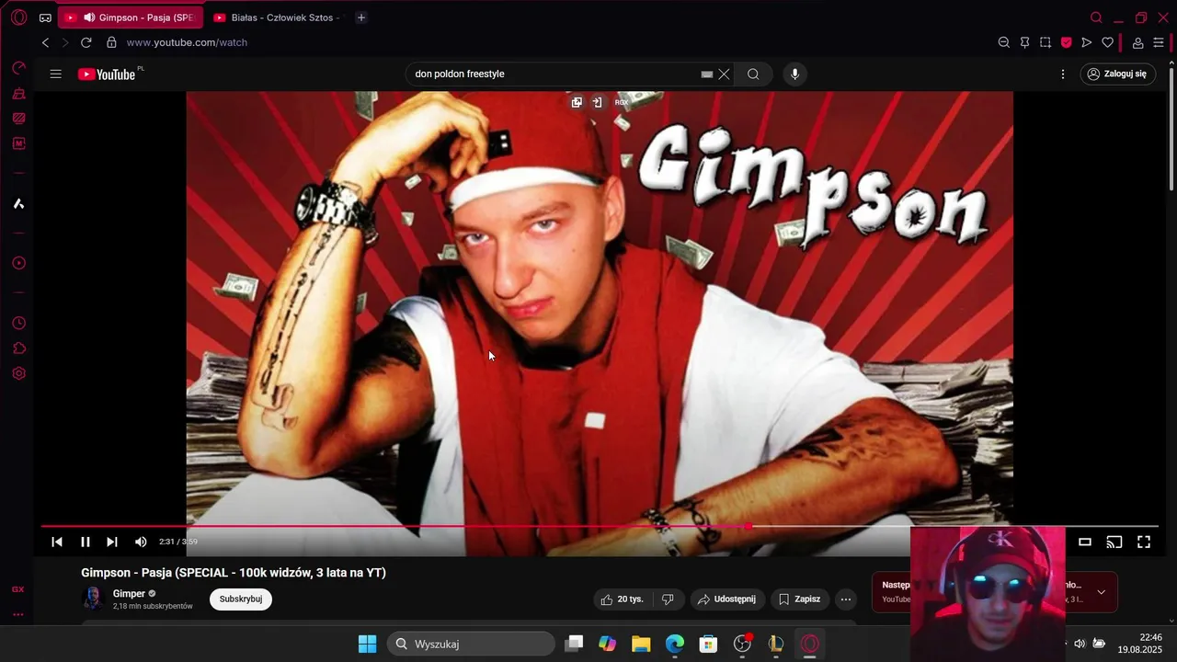
Task: Expand the next-up panel chevron
Action: pyautogui.click(x=1102, y=592)
